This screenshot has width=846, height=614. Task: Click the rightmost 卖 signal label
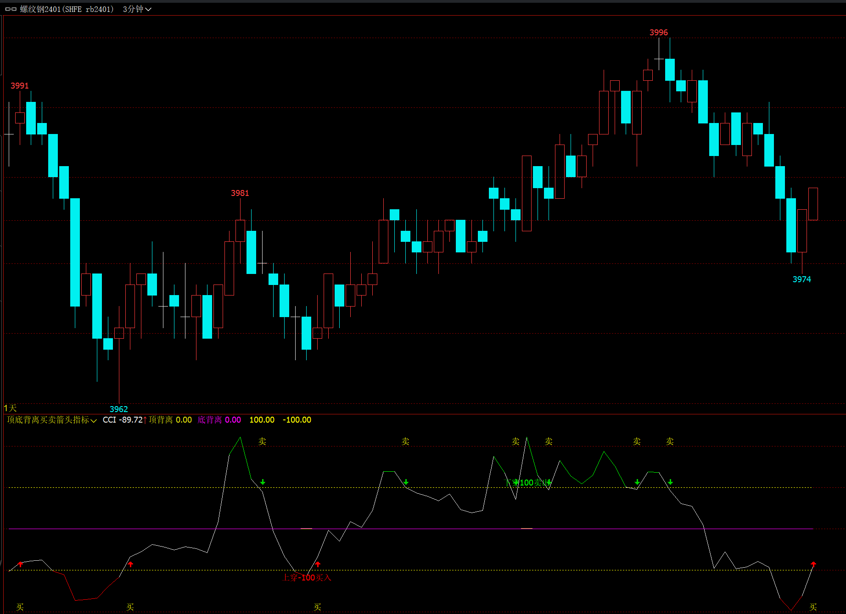(670, 441)
